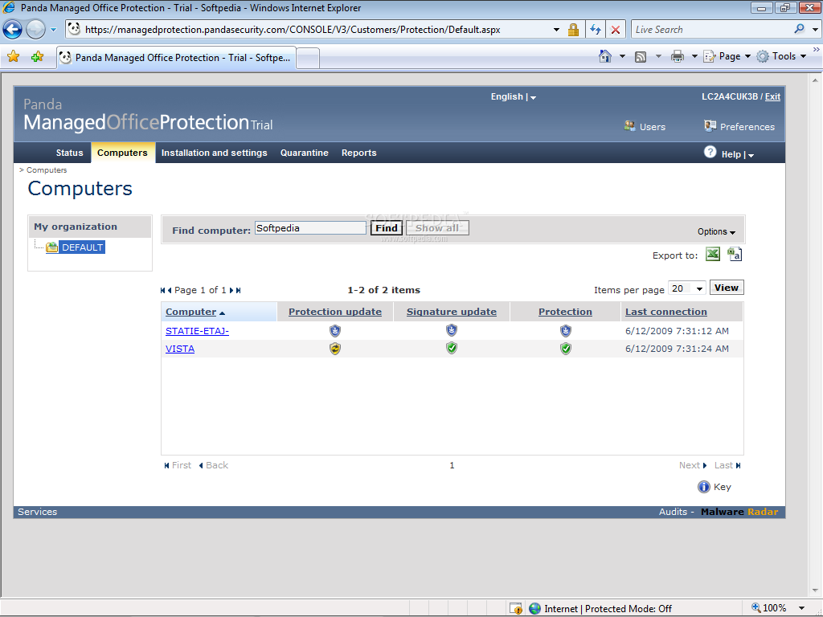
Task: Refresh the page with refresh icon
Action: pyautogui.click(x=596, y=30)
